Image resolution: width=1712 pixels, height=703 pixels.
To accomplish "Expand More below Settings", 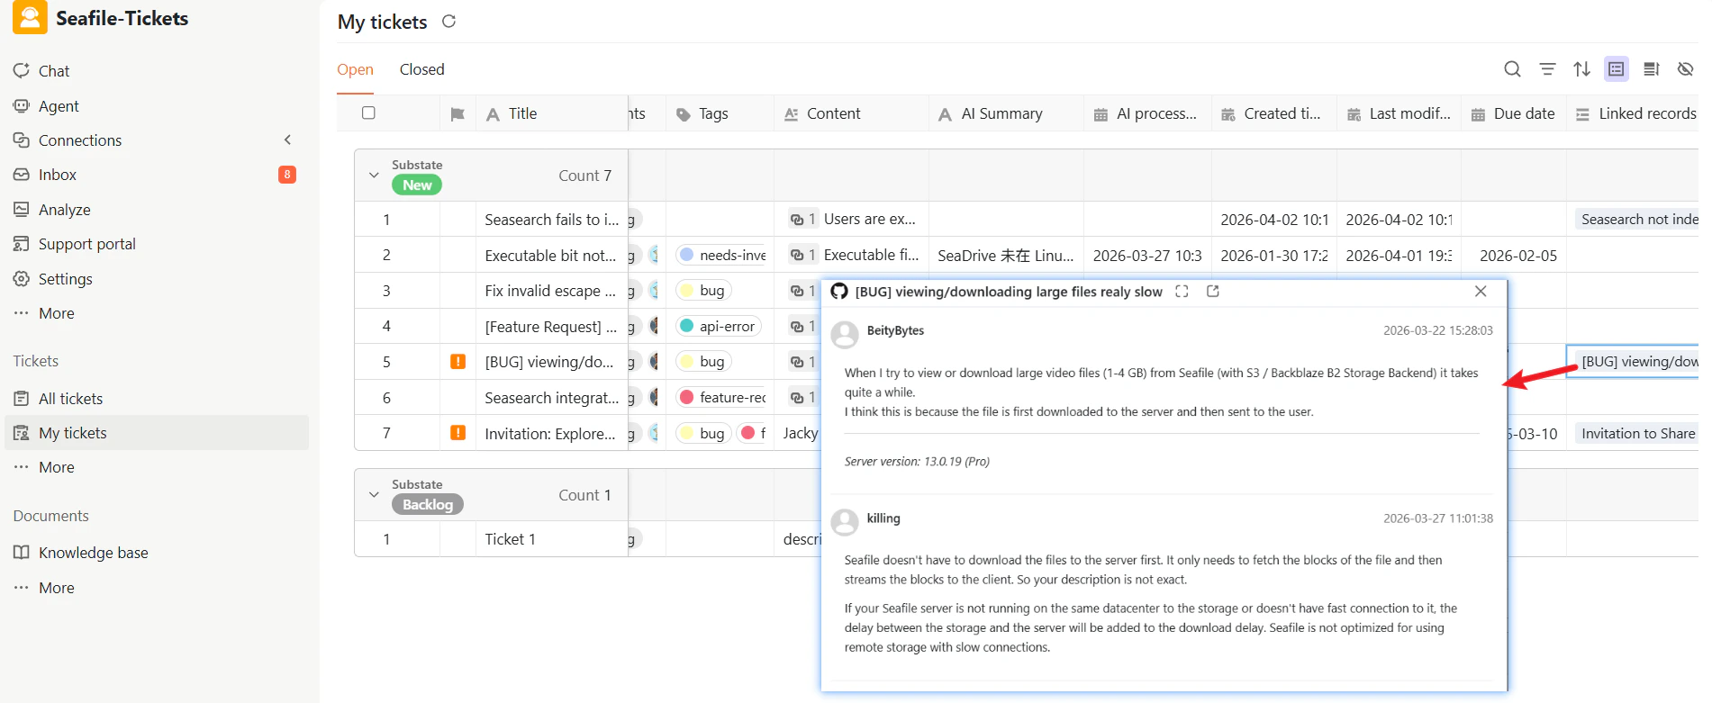I will tap(56, 313).
